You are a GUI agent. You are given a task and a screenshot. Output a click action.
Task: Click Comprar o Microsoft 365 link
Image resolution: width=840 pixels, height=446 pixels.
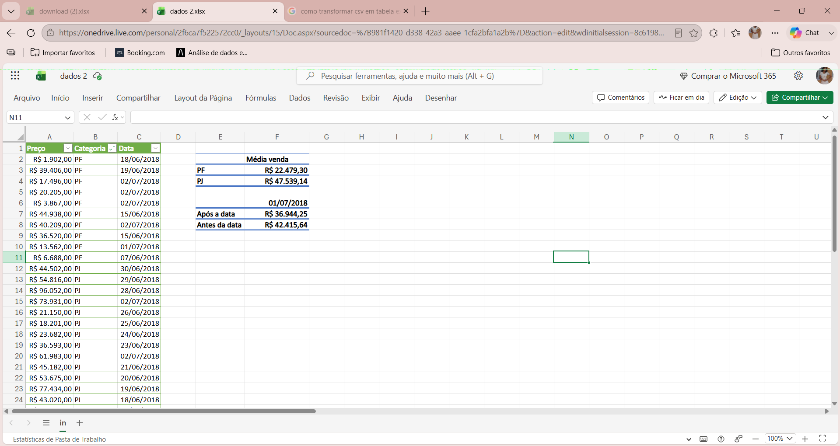[728, 76]
